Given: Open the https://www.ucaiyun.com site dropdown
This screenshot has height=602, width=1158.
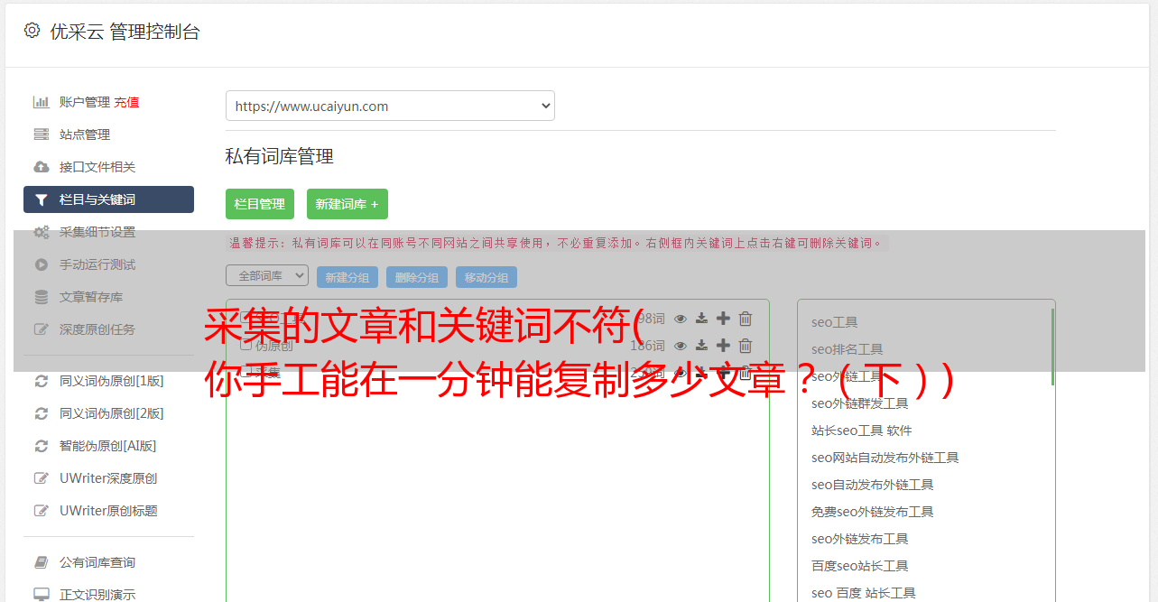Looking at the screenshot, I should point(390,106).
